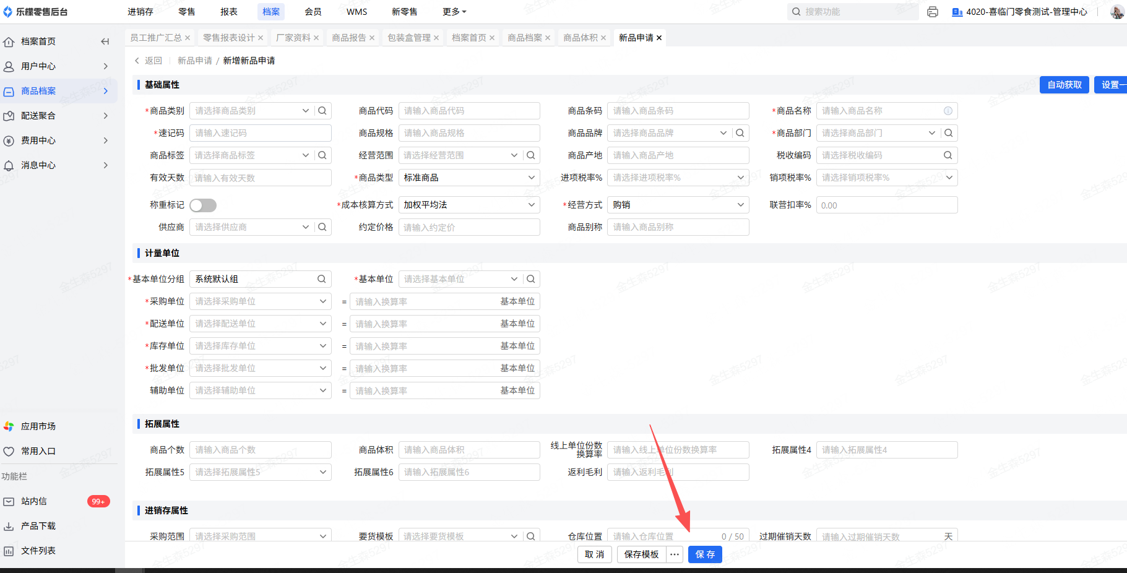Click the search icon beside 经营范围

[x=531, y=155]
